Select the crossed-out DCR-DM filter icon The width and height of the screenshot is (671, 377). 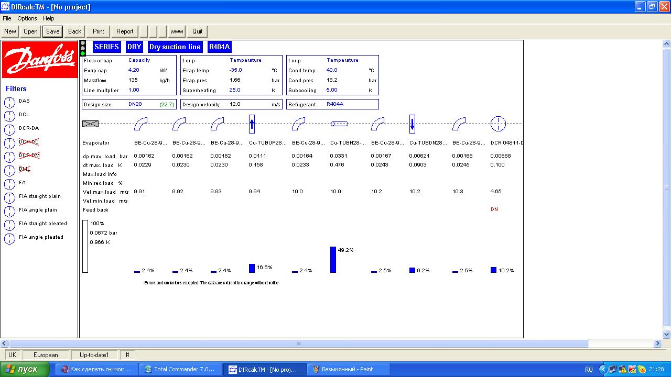tap(10, 156)
